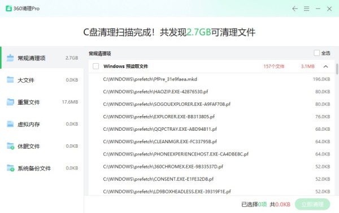Viewport: 339px width, 213px height.
Task: Switch to the 休眠文件 tab
Action: click(42, 146)
